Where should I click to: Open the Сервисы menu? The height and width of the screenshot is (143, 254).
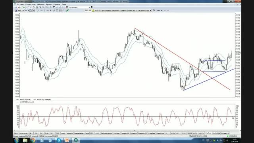click(57, 4)
